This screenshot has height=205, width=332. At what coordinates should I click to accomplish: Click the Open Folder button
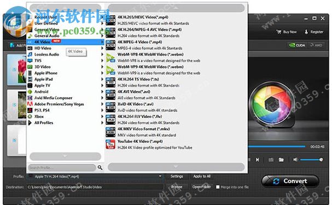pyautogui.click(x=202, y=187)
